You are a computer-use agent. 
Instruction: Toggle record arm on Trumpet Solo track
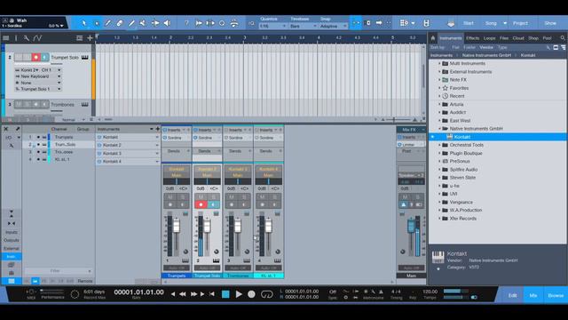[x=35, y=57]
